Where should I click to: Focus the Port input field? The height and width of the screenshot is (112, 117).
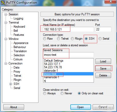coord(103,29)
